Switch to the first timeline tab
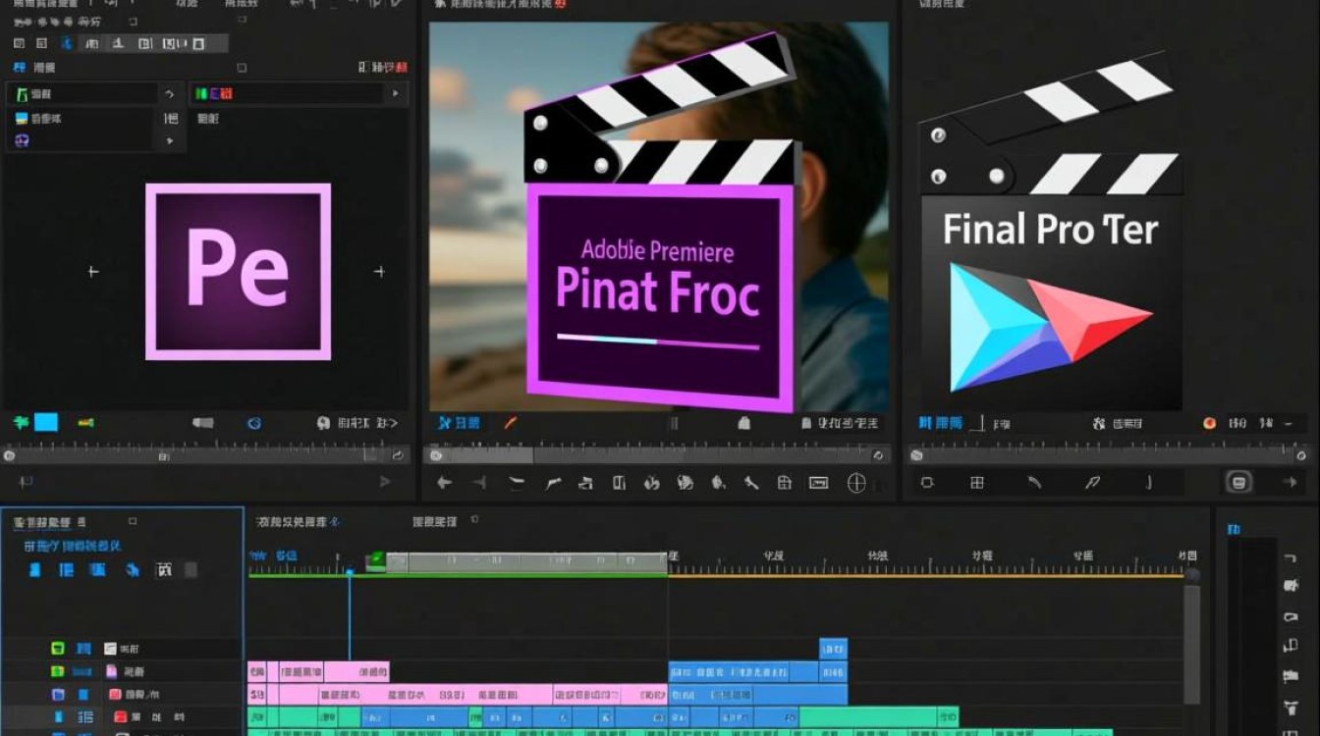Viewport: 1320px width, 736px height. tap(297, 522)
